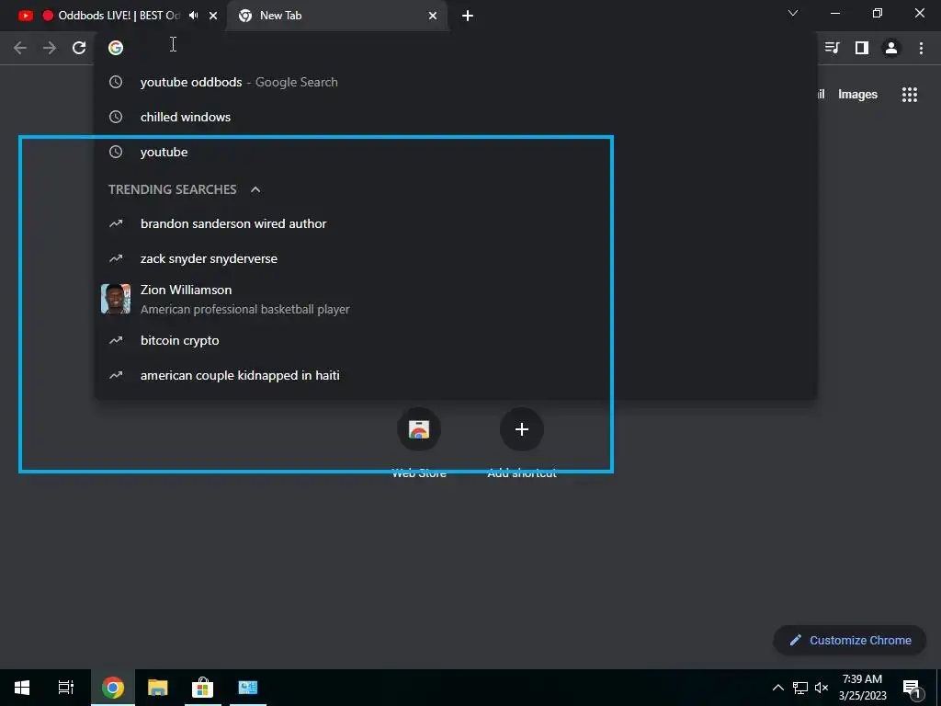Open Task View in the taskbar
Image resolution: width=941 pixels, height=706 pixels.
pos(66,688)
